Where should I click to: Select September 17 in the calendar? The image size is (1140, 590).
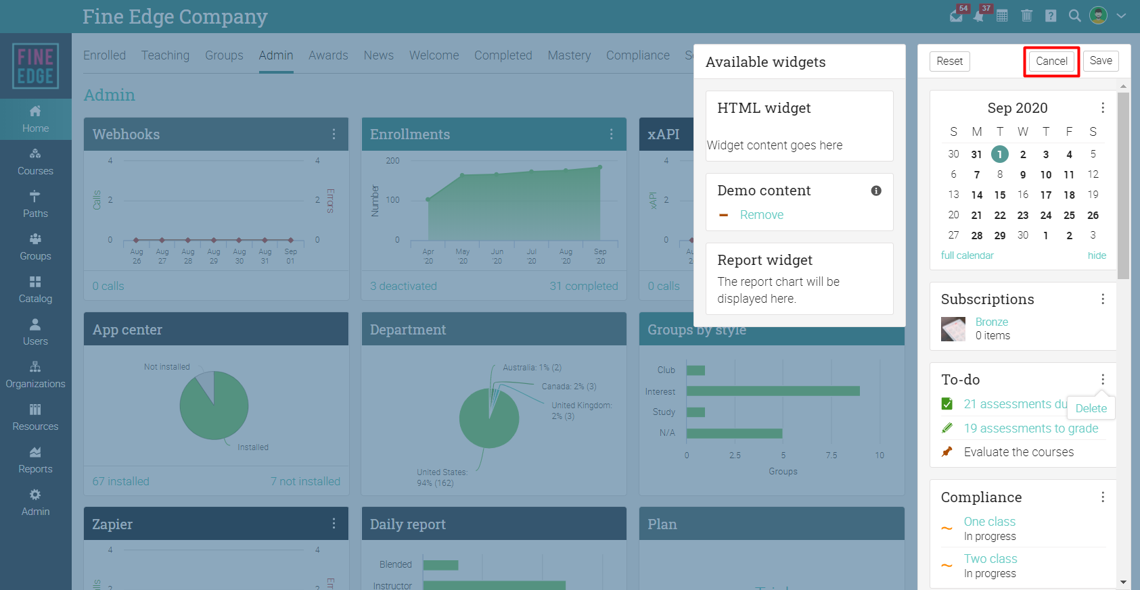pos(1046,195)
